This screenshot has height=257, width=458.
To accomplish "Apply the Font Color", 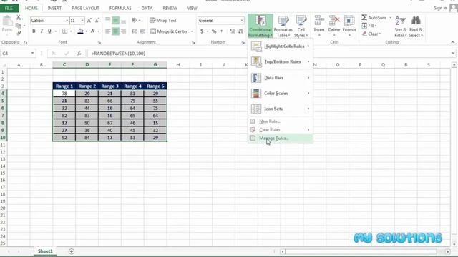I will (x=92, y=31).
